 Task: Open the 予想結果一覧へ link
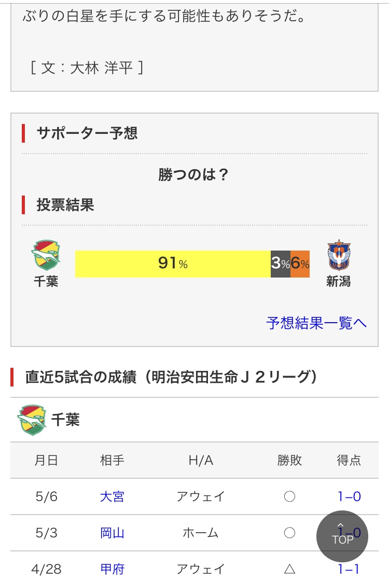coord(316,323)
